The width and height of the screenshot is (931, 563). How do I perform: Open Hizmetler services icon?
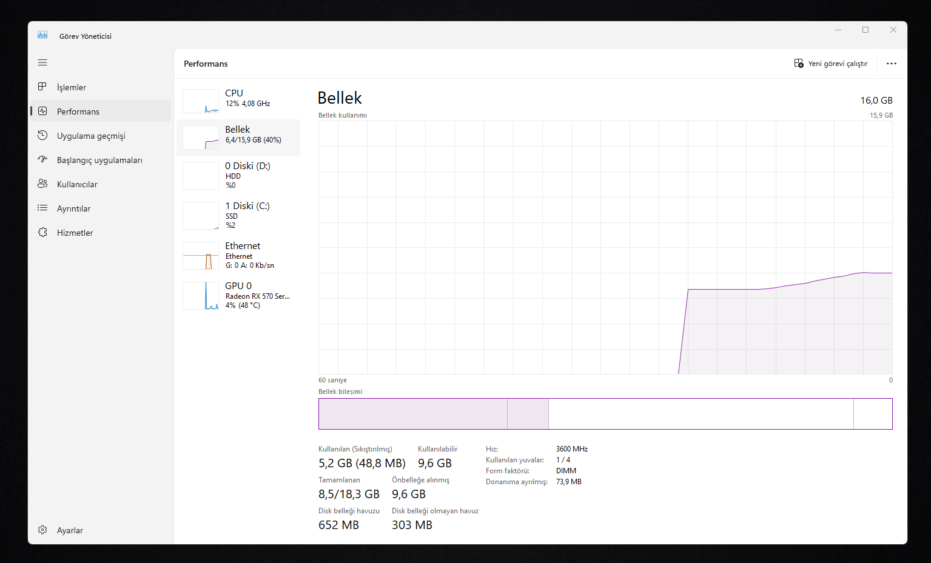(x=42, y=232)
